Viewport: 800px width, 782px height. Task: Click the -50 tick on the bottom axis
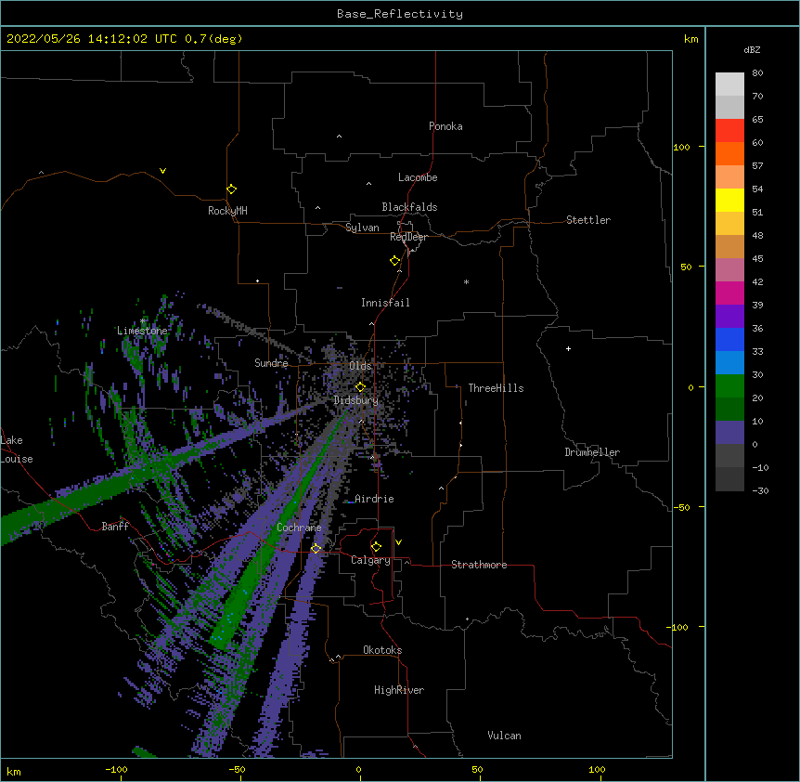coord(237,769)
